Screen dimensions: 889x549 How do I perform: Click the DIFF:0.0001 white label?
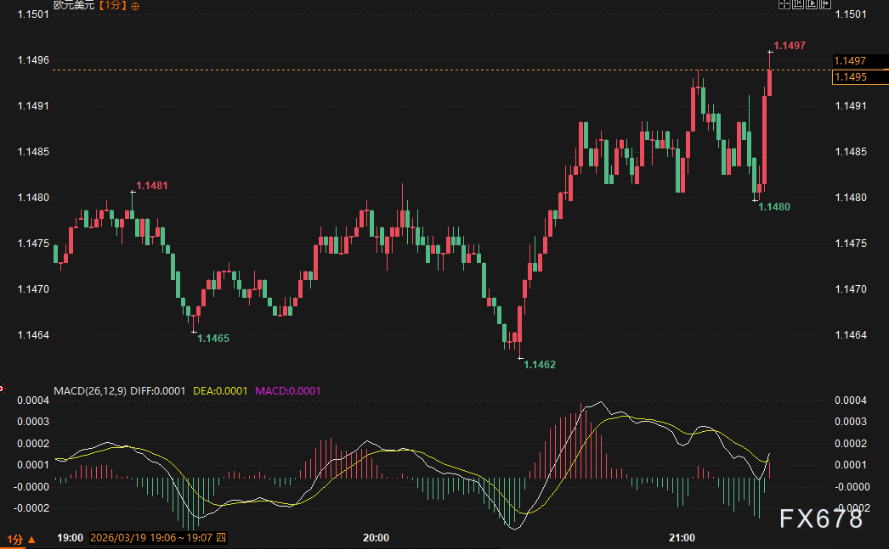[x=157, y=390]
